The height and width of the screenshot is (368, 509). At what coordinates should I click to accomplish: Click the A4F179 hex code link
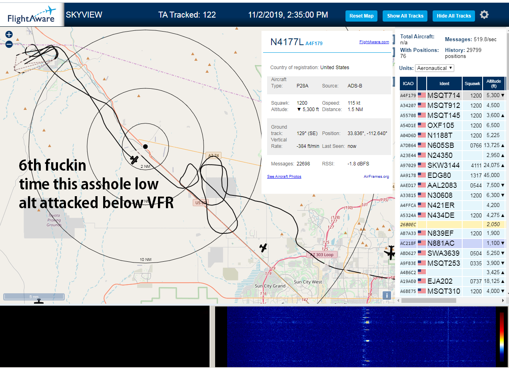pos(314,43)
